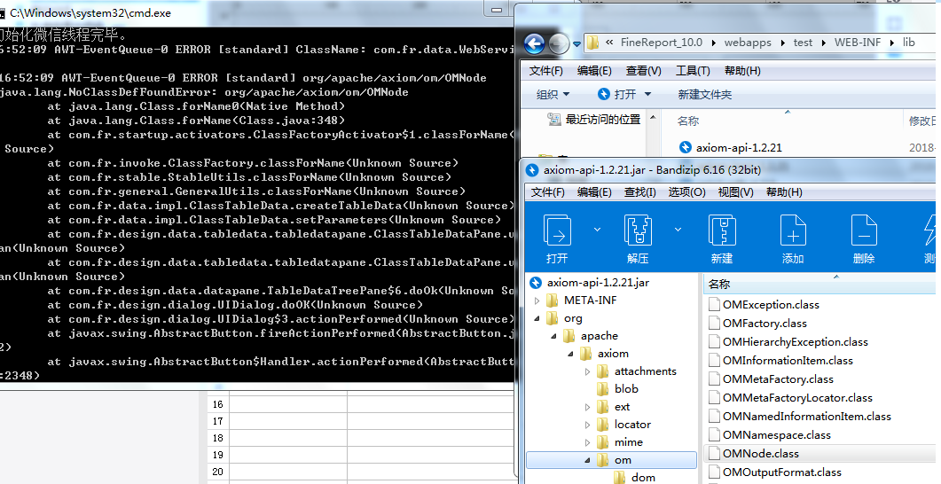Open the 选项(O) menu in Bandizip

coord(686,192)
